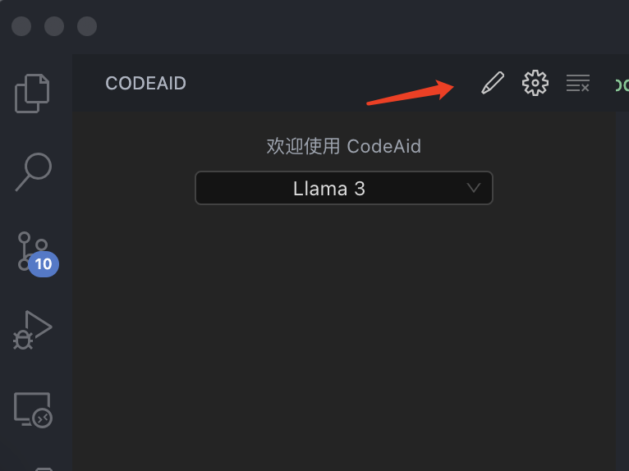Open CodeAid settings gear
629x471 pixels.
(x=535, y=83)
